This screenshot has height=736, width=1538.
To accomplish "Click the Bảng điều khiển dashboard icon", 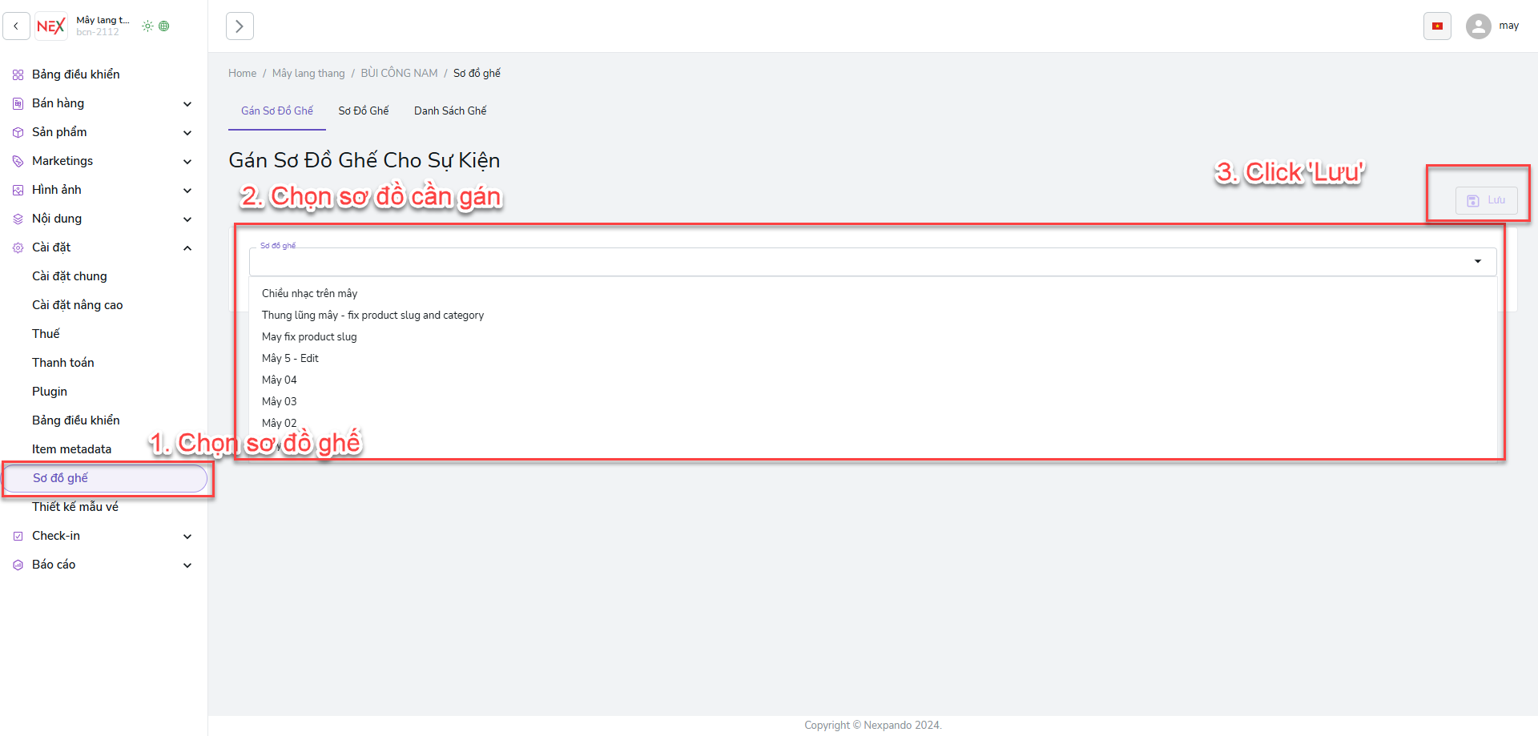I will point(18,74).
